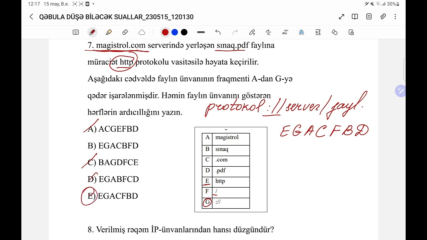Open the shapes auto-fix icon

point(335,32)
